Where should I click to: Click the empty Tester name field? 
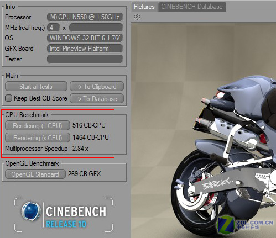85,59
